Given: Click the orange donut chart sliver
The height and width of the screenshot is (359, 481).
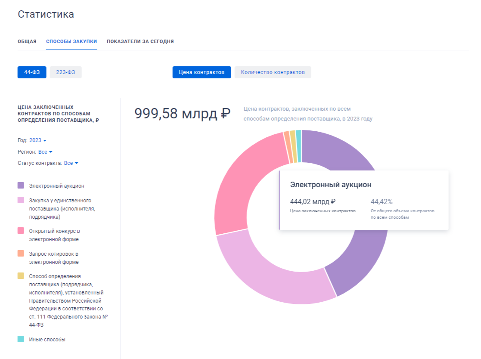Looking at the screenshot, I should [288, 147].
